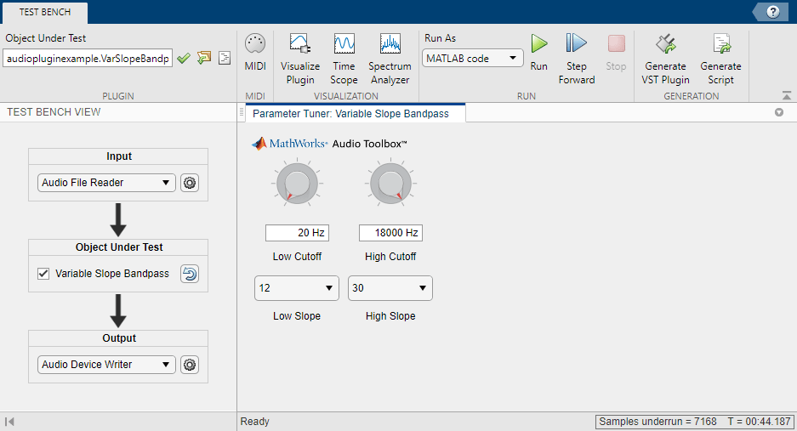Click the Visualize Plugin icon

pyautogui.click(x=300, y=59)
